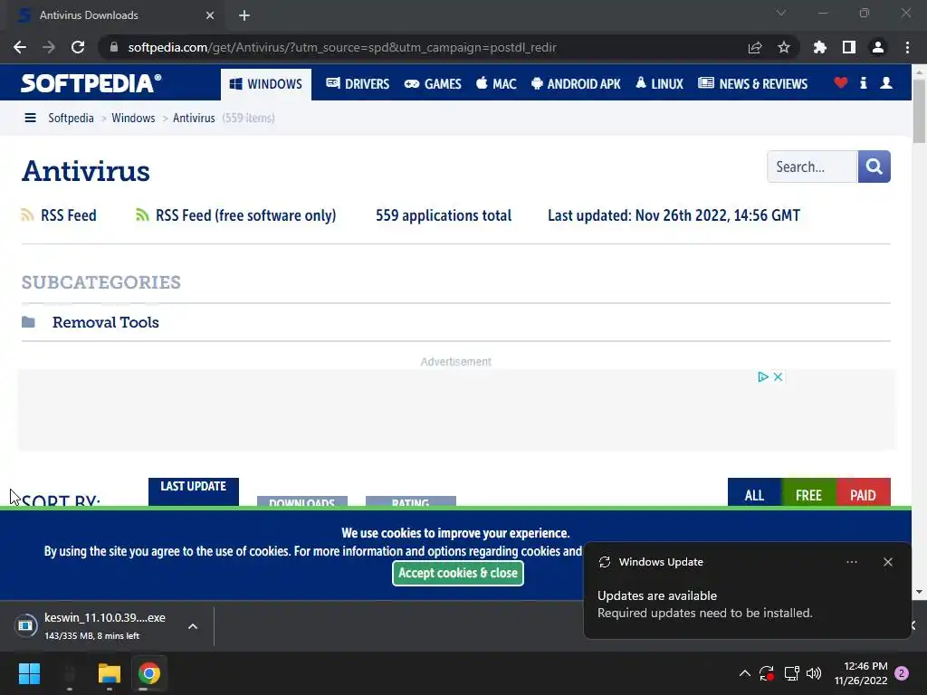Image resolution: width=927 pixels, height=695 pixels.
Task: Click the Softpedia breadcrumb link
Action: click(71, 118)
